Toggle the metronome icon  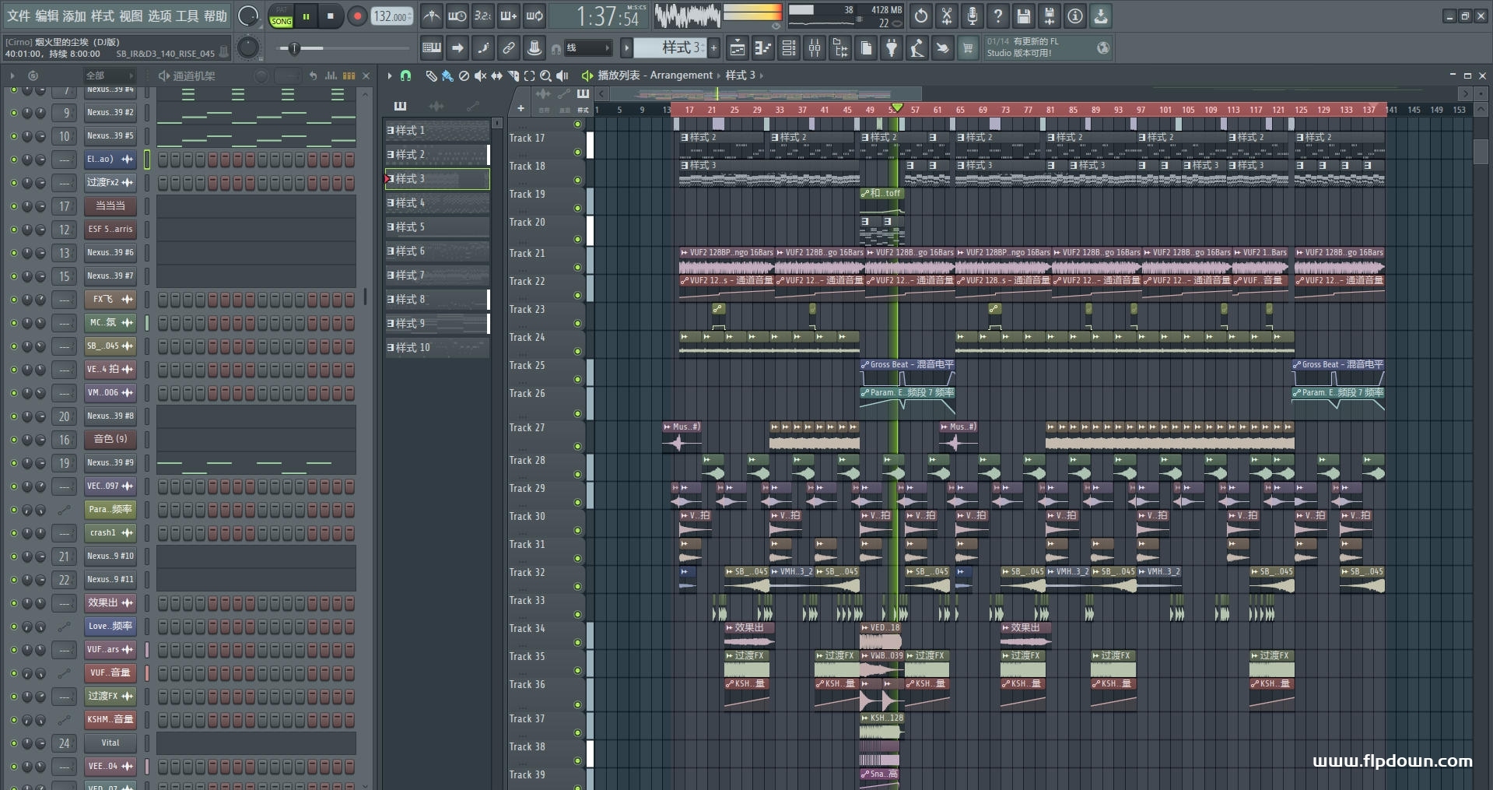pos(431,16)
